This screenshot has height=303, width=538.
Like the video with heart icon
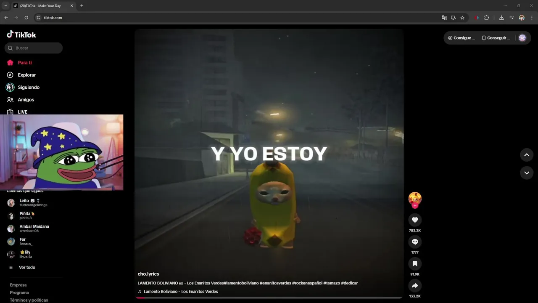tap(415, 220)
